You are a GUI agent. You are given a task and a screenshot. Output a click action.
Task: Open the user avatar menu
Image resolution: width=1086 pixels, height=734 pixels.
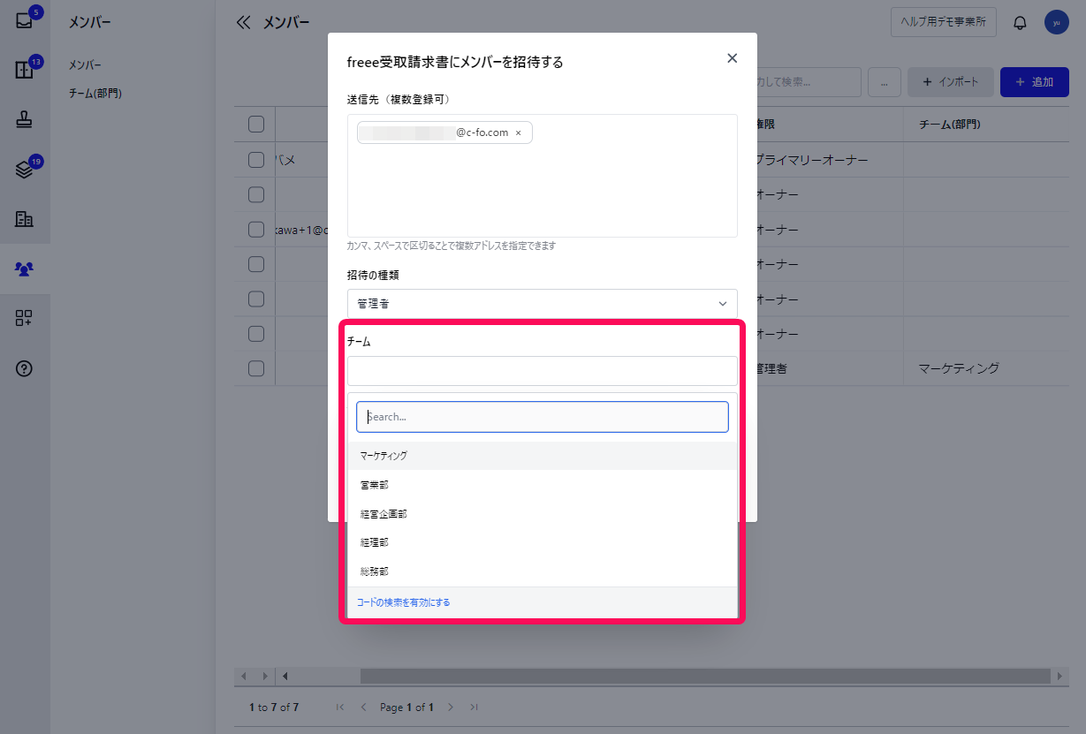(x=1056, y=23)
